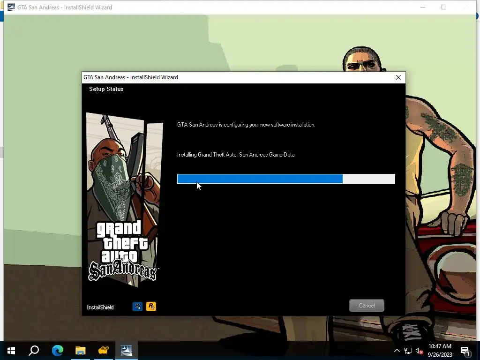Image resolution: width=480 pixels, height=360 pixels.
Task: Open the clock and date flyout
Action: [x=440, y=351]
